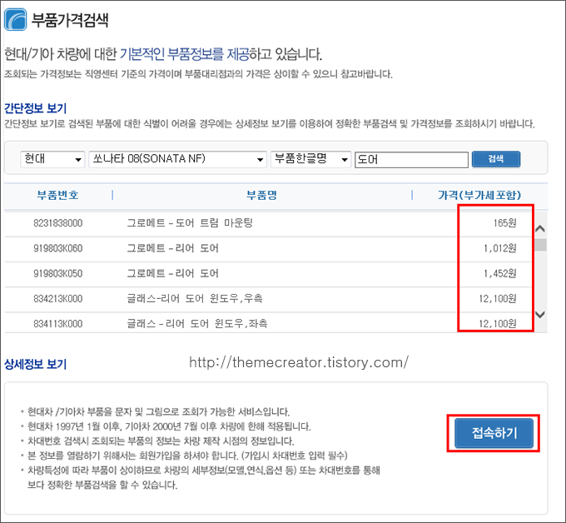The height and width of the screenshot is (523, 566).
Task: Open the 부품한글명 search type dropdown
Action: coord(310,159)
